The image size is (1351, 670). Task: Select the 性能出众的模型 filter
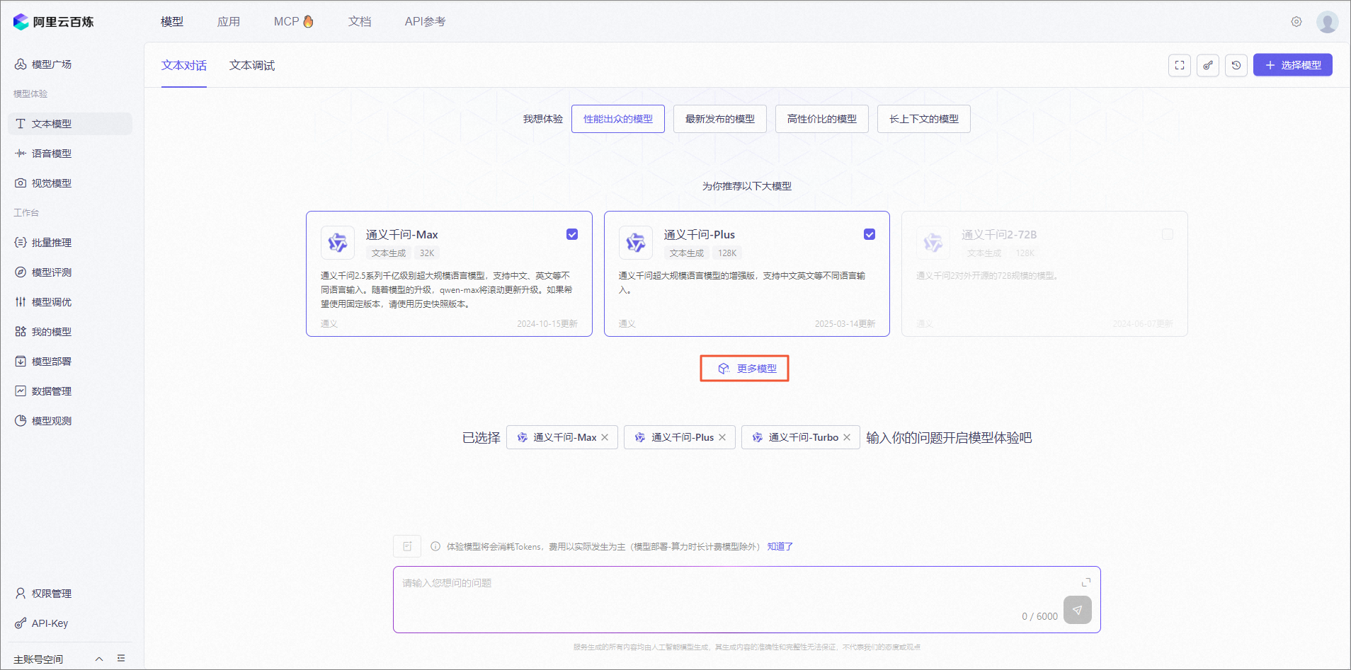pyautogui.click(x=618, y=119)
